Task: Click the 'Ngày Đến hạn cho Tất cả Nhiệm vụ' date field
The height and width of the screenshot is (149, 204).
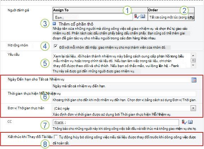Action: pos(122,80)
